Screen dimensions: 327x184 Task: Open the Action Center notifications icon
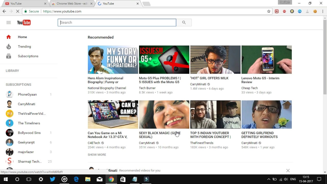[319, 179]
